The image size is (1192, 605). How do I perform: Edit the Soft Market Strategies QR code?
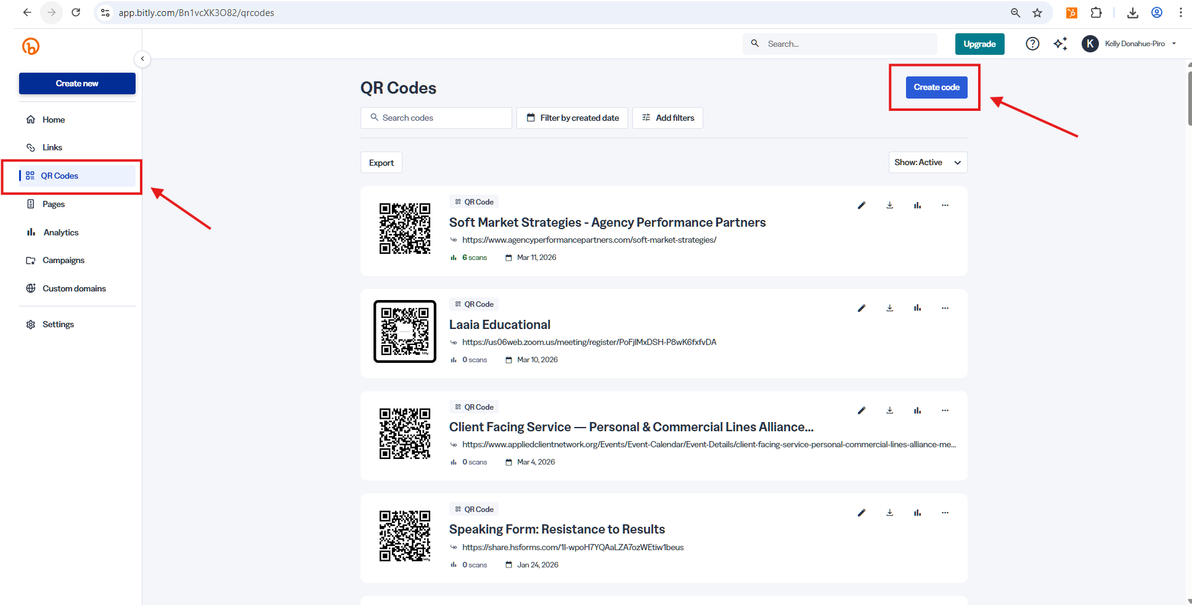pos(862,206)
